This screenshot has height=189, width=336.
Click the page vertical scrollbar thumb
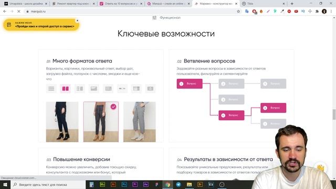click(334, 114)
